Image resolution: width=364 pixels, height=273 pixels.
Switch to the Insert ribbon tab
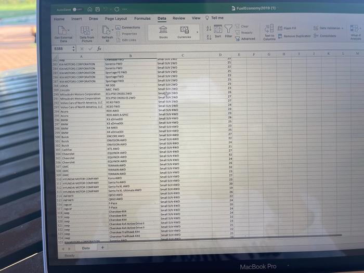[76, 19]
